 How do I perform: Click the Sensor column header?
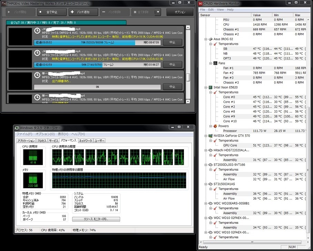click(225, 15)
